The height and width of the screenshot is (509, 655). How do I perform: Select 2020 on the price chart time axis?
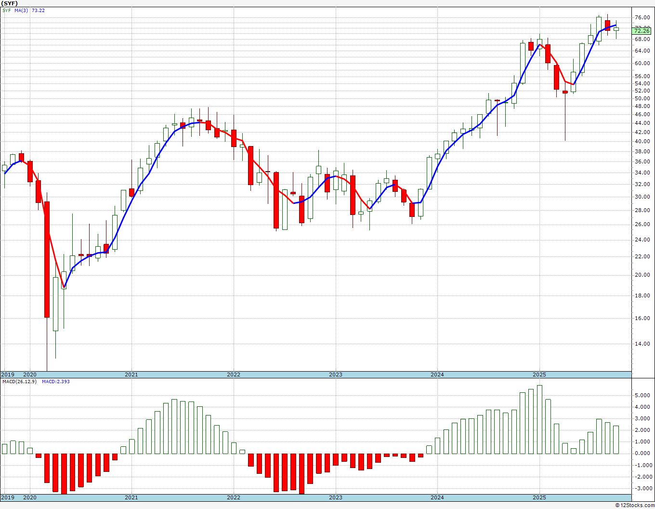(30, 375)
